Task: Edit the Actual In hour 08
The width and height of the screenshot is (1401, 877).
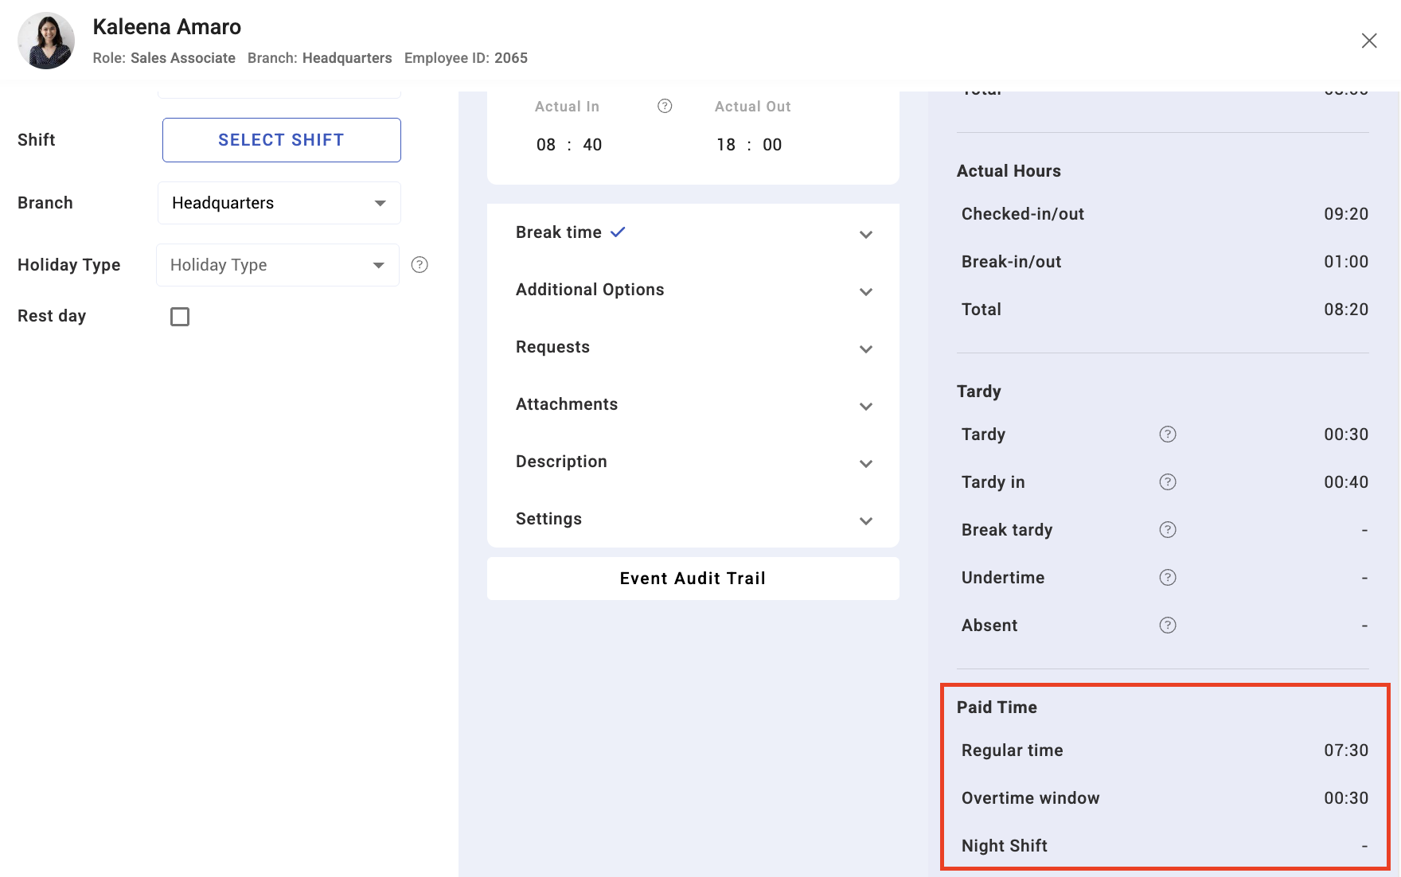Action: click(546, 145)
